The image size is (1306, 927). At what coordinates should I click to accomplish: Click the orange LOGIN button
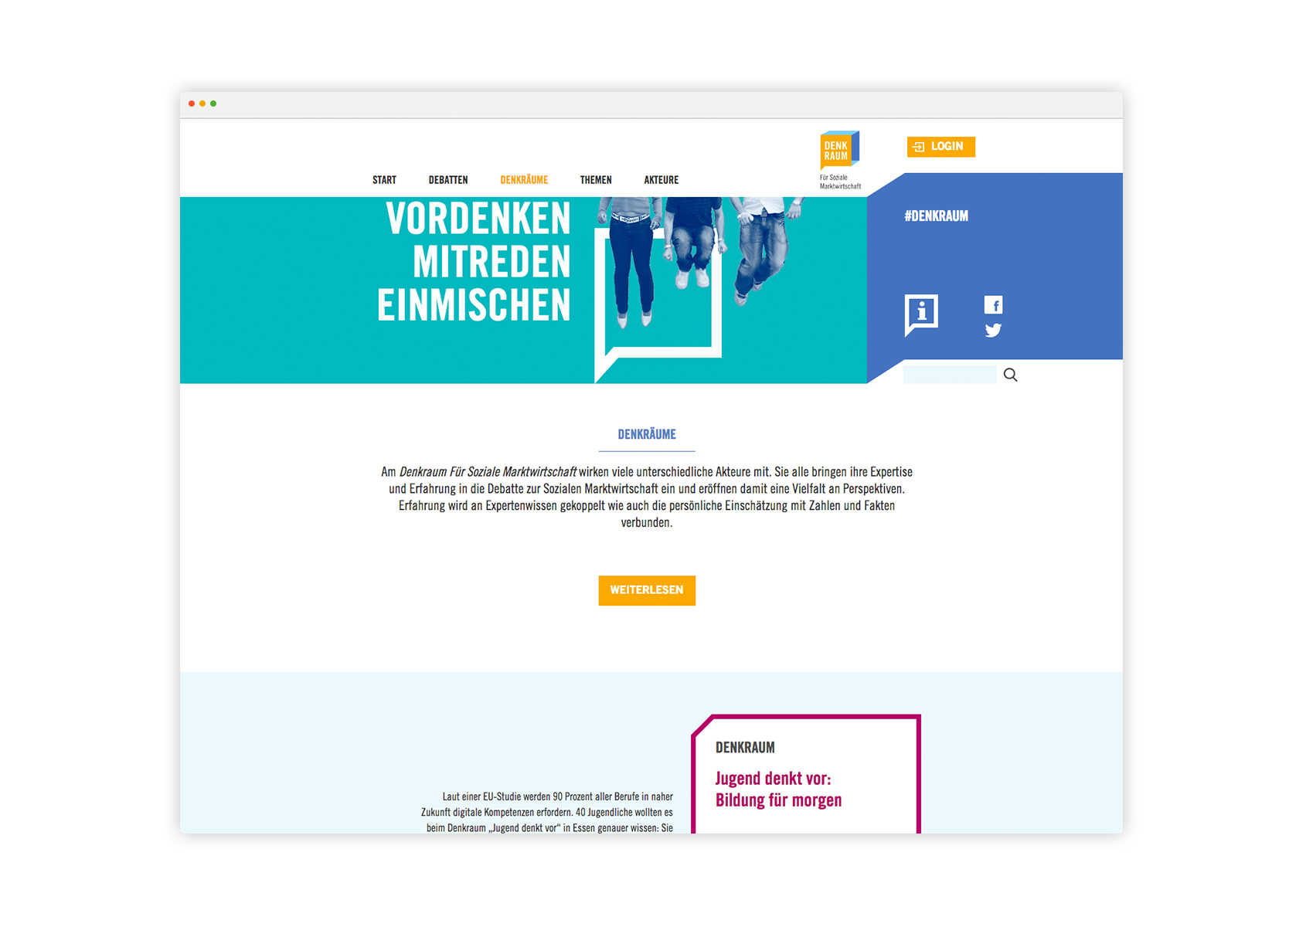(x=940, y=147)
